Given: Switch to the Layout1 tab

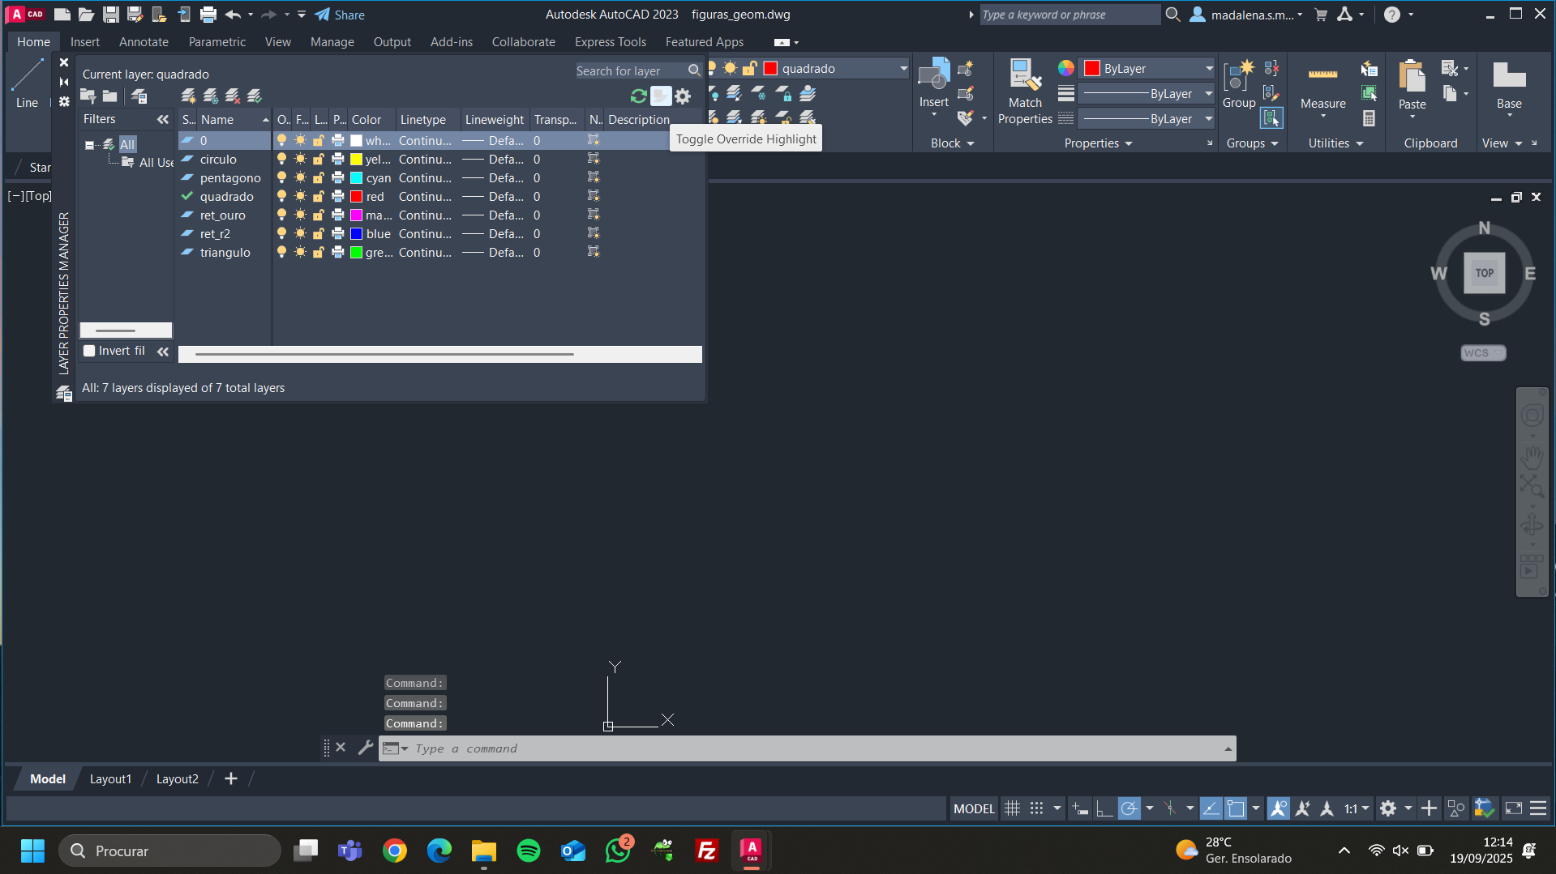Looking at the screenshot, I should pos(110,779).
